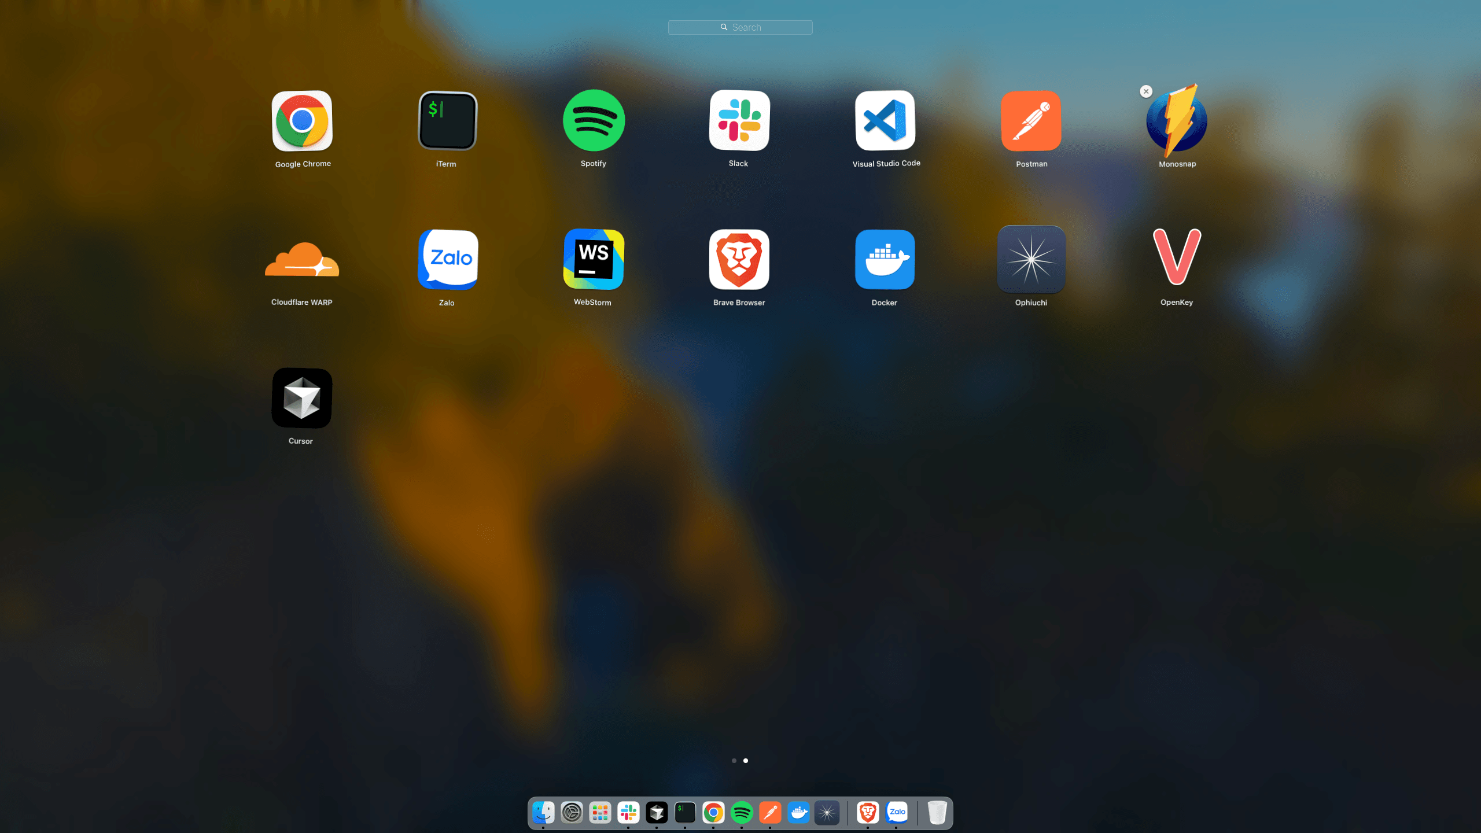Image resolution: width=1481 pixels, height=833 pixels.
Task: Open Google Chrome from Launchpad
Action: click(x=301, y=121)
